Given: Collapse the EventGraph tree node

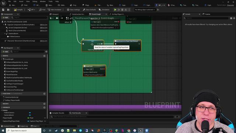Looking at the screenshot, I should 2,59.
